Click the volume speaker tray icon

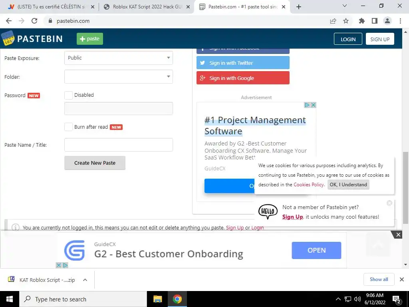357,299
